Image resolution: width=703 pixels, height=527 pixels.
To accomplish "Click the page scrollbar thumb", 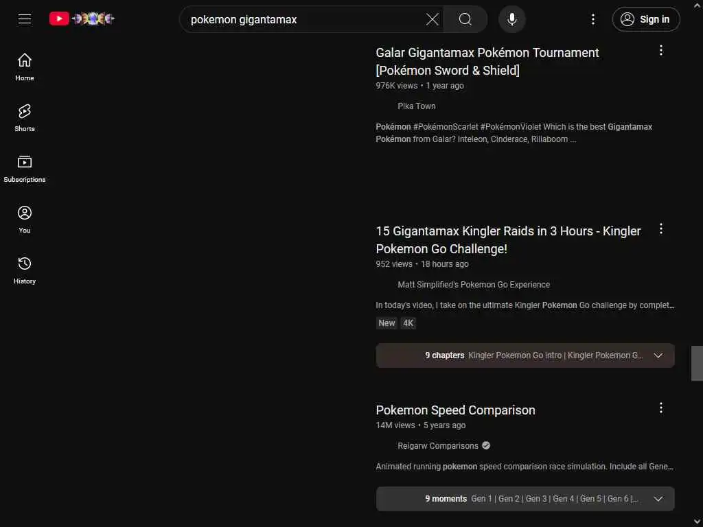I will (x=697, y=363).
